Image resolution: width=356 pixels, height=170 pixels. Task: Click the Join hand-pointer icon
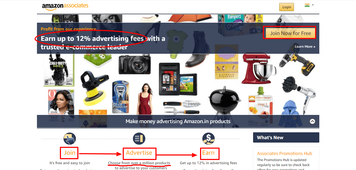coord(70,139)
